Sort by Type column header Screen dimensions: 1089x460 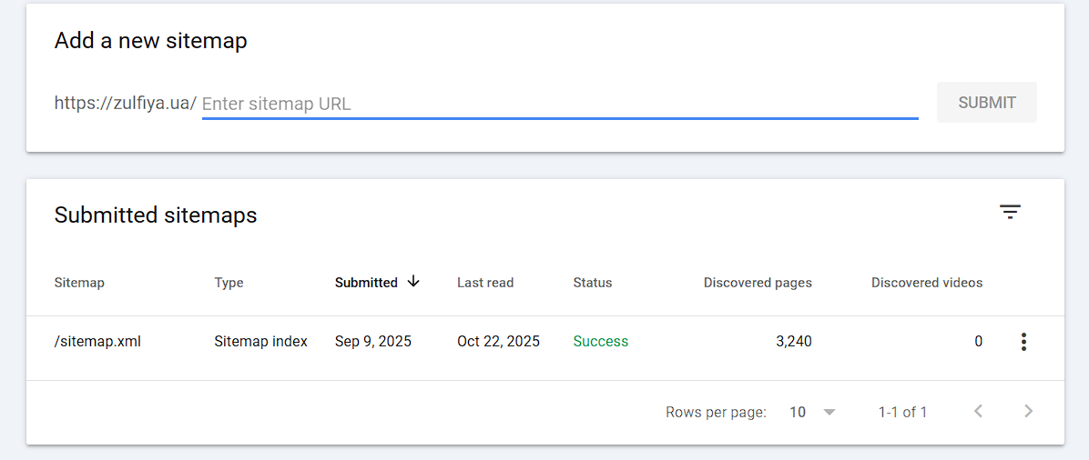[229, 283]
